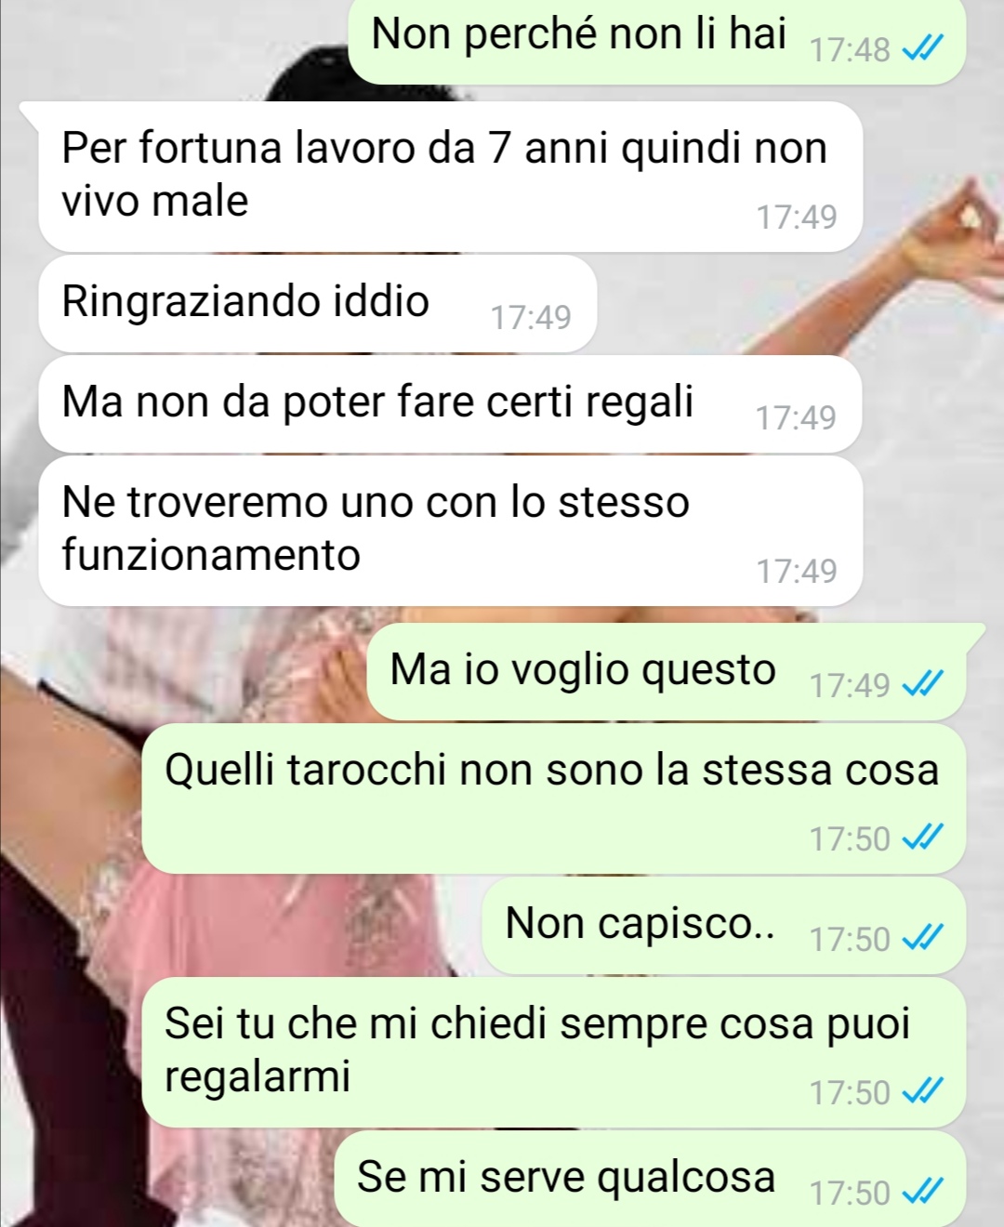Tap the 'Non perché non li hai' message
The image size is (1004, 1227).
[x=656, y=41]
